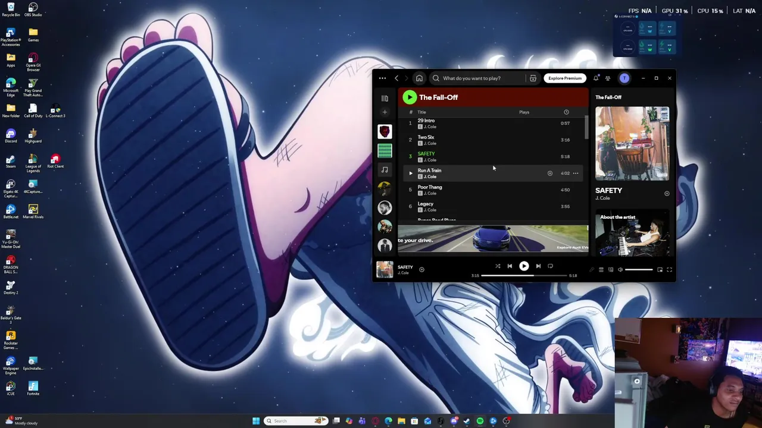Click the J. Cole artist link under Two Six
The image size is (762, 428).
pos(430,143)
